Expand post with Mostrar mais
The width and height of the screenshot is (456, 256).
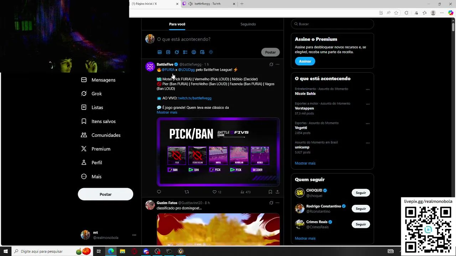167,112
